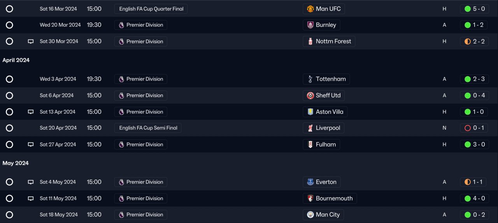View the 0 - 1 loss result versus Liverpool
This screenshot has height=223, width=498.
(x=475, y=128)
